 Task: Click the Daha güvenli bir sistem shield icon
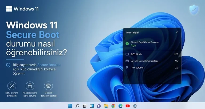tap(12, 86)
